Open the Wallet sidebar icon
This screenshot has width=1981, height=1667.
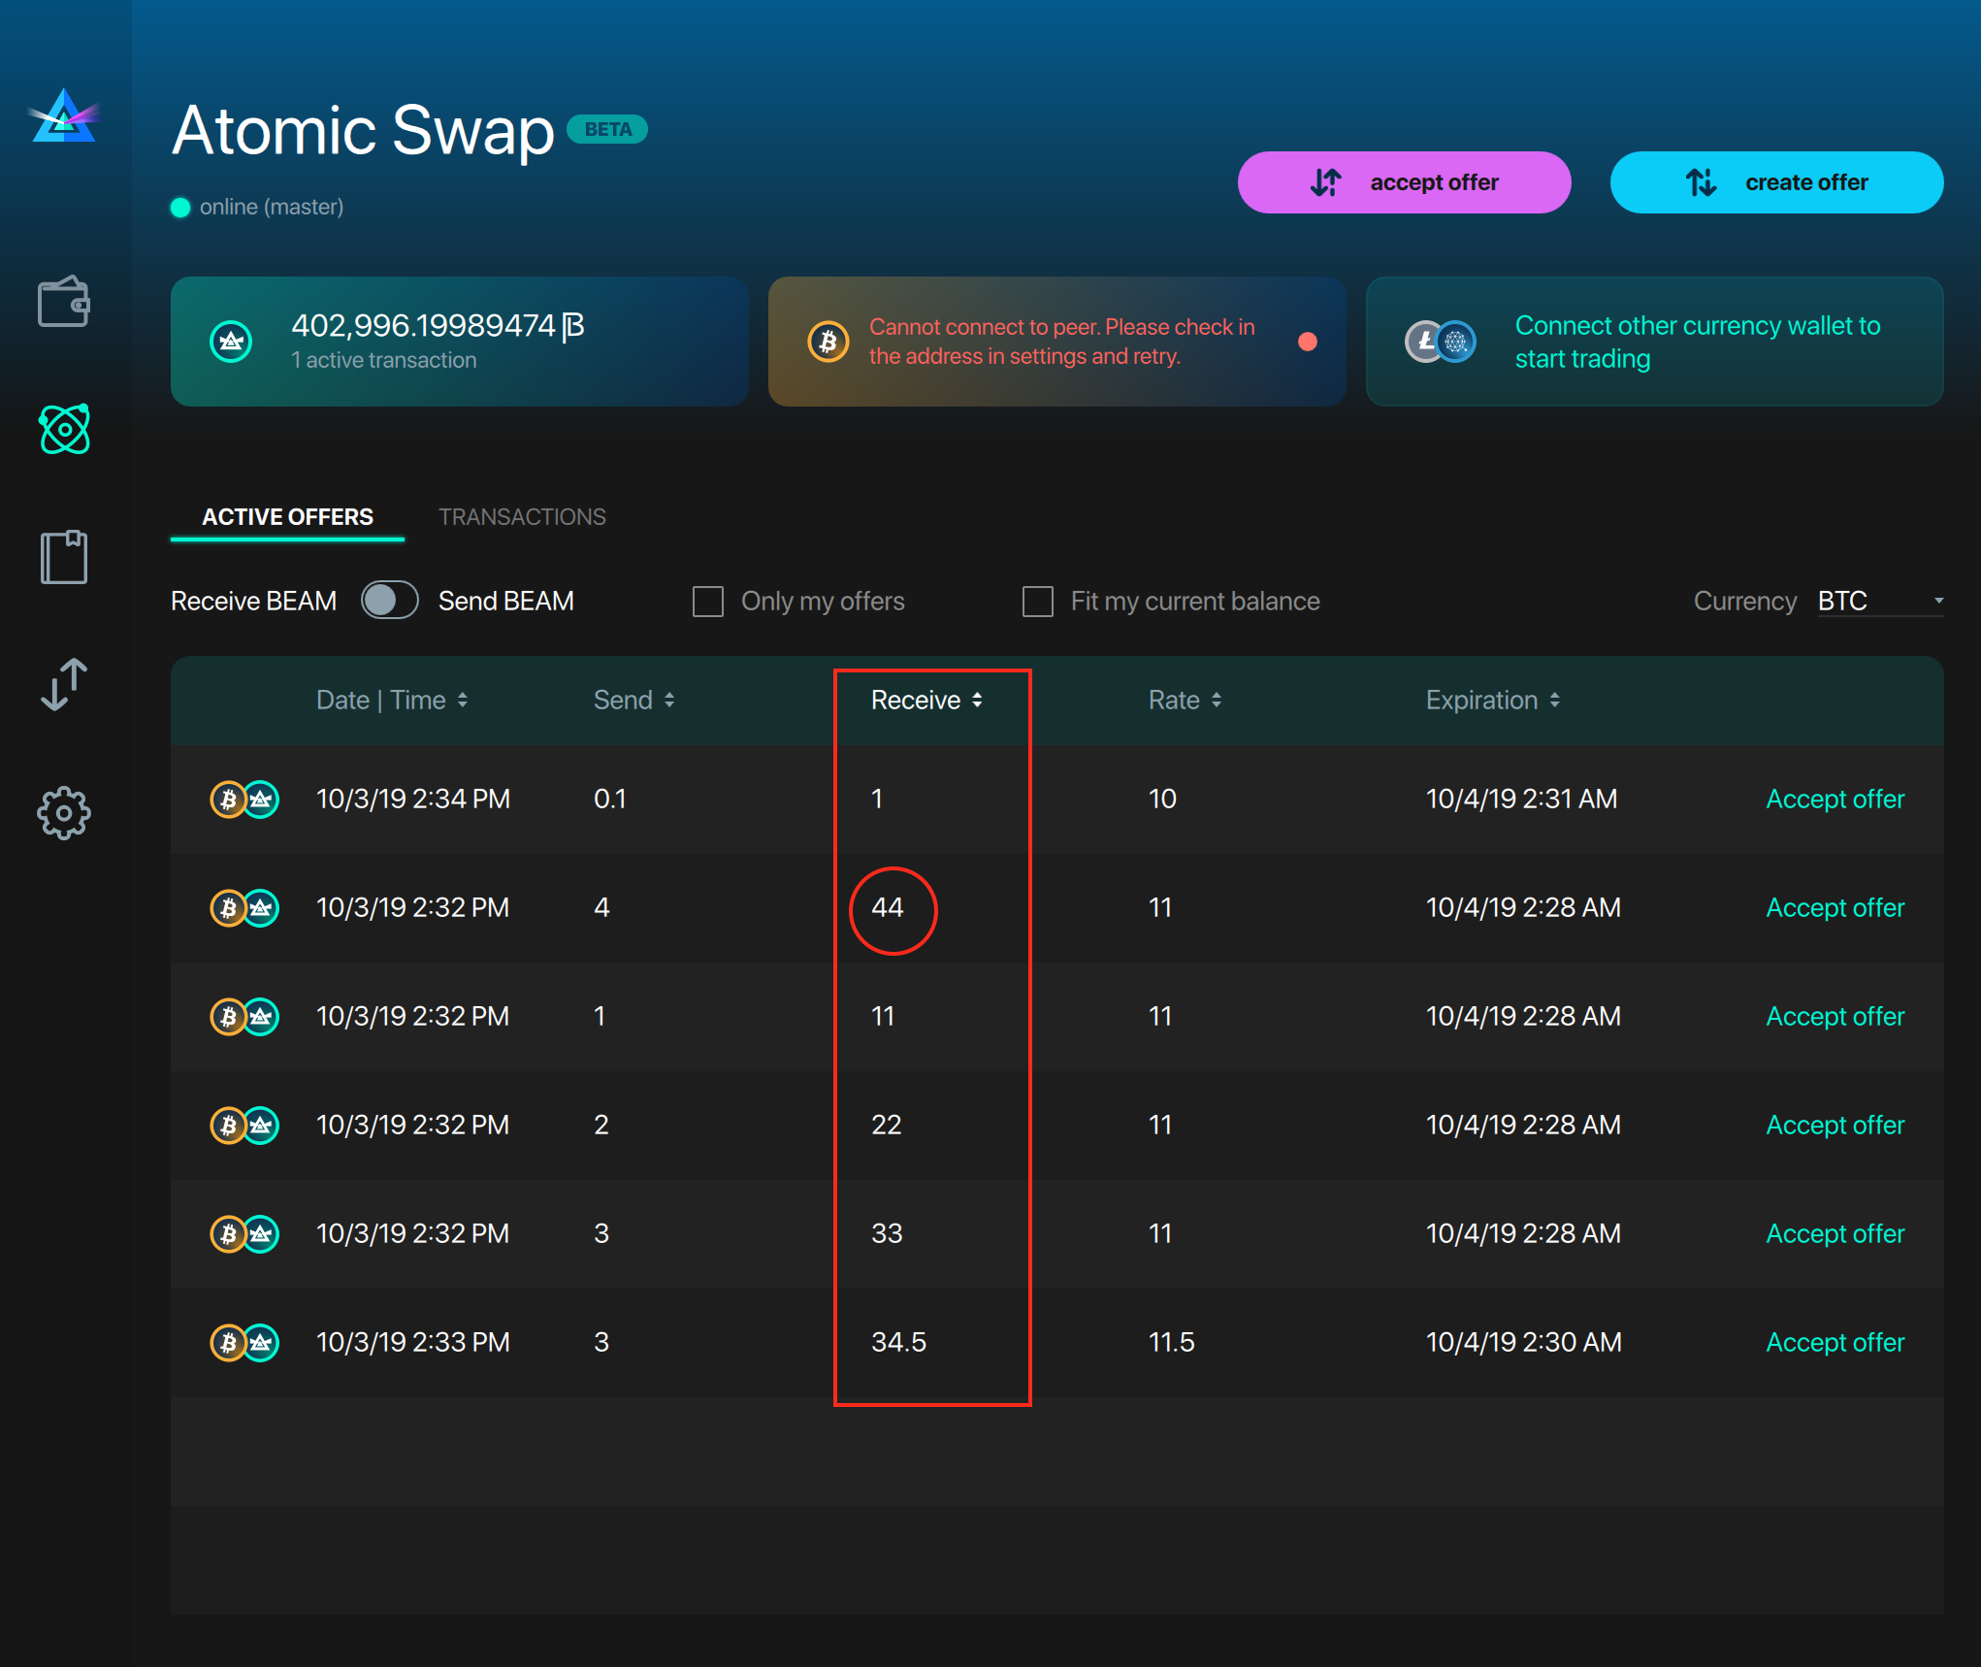pos(64,302)
